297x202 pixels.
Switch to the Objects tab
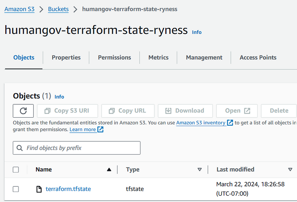[x=24, y=58]
